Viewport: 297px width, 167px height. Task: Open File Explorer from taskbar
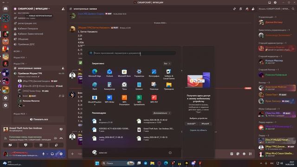coord(152,163)
